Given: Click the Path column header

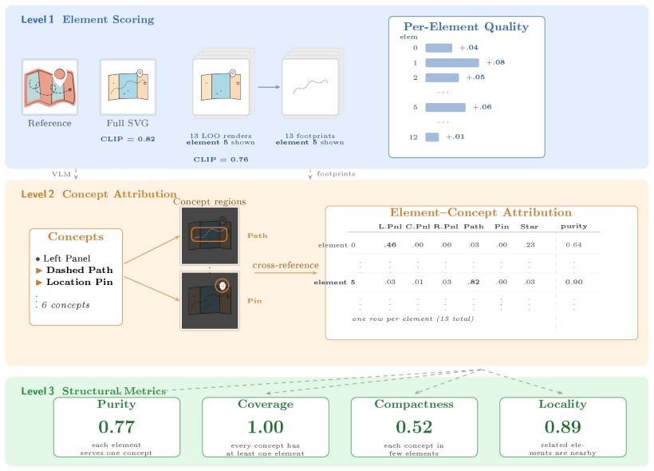Looking at the screenshot, I should click(x=474, y=226).
